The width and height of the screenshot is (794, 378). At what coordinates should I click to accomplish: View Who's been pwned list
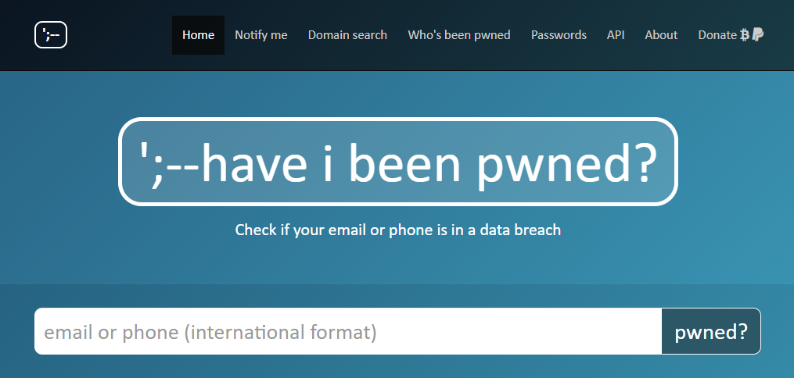point(459,35)
